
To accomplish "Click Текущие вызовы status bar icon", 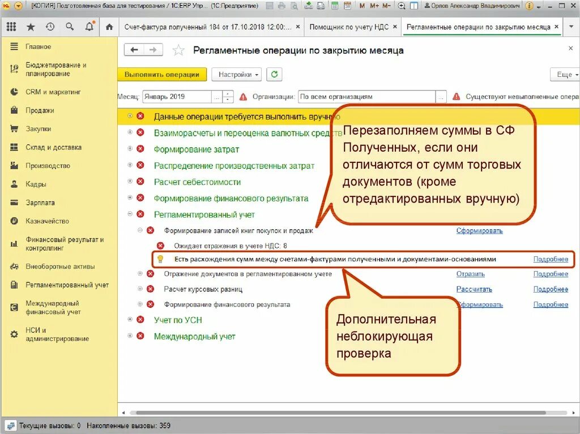I will (x=10, y=426).
